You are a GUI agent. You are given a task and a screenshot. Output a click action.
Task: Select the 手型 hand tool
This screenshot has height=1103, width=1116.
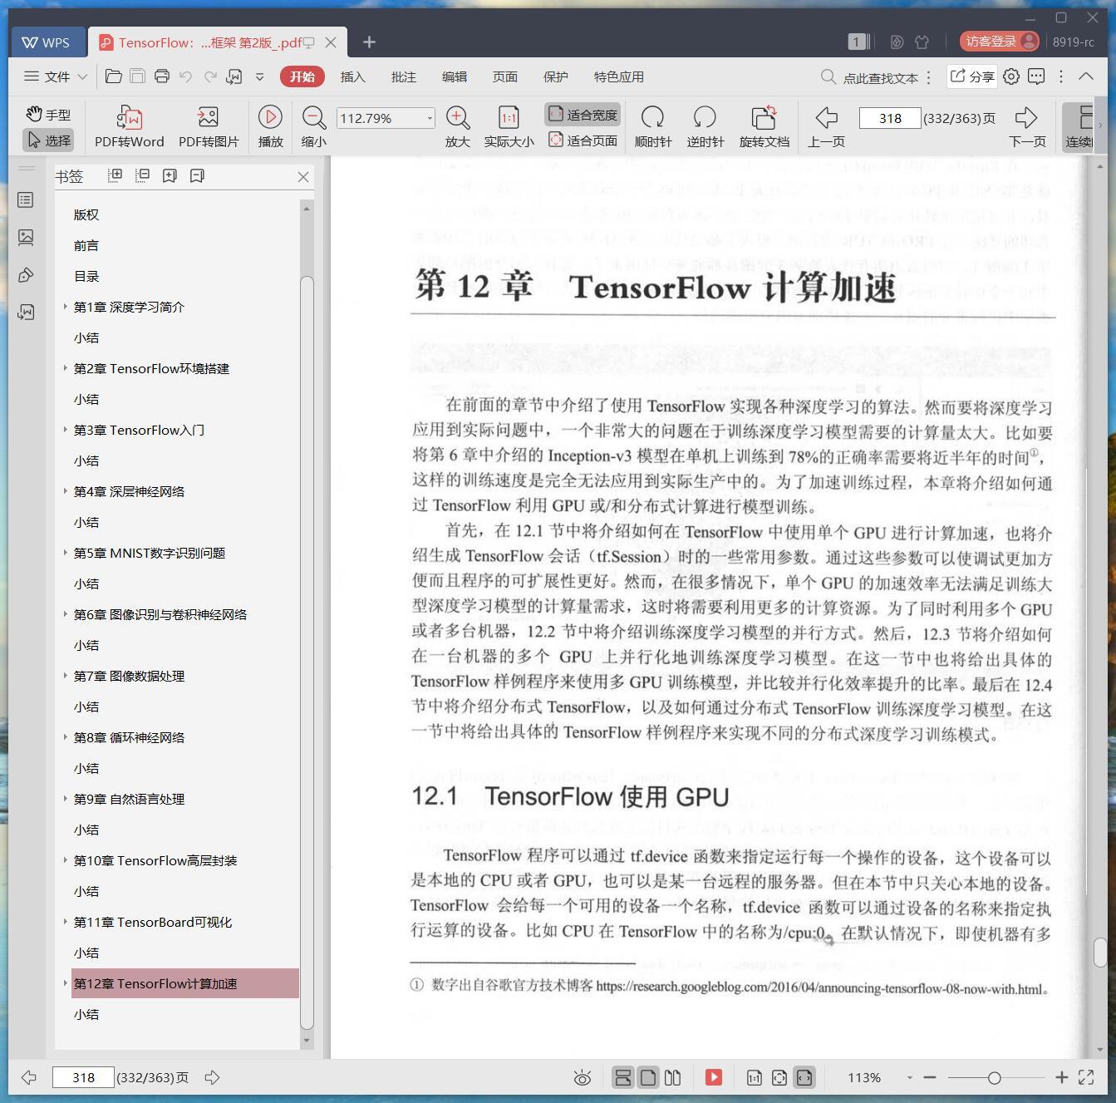point(48,115)
